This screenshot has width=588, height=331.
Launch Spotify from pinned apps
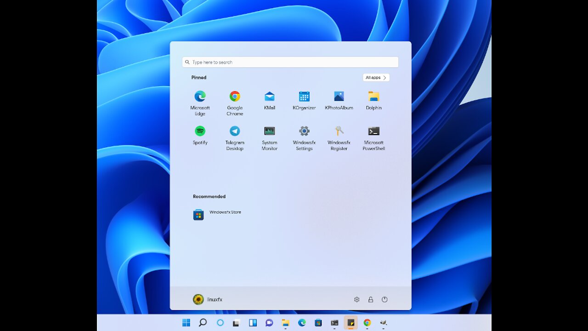[200, 135]
